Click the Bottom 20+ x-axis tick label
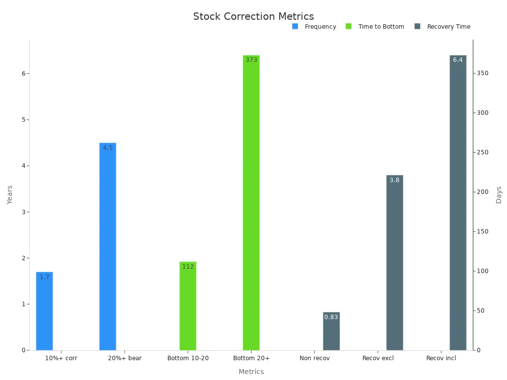This screenshot has width=507, height=380. [x=251, y=358]
